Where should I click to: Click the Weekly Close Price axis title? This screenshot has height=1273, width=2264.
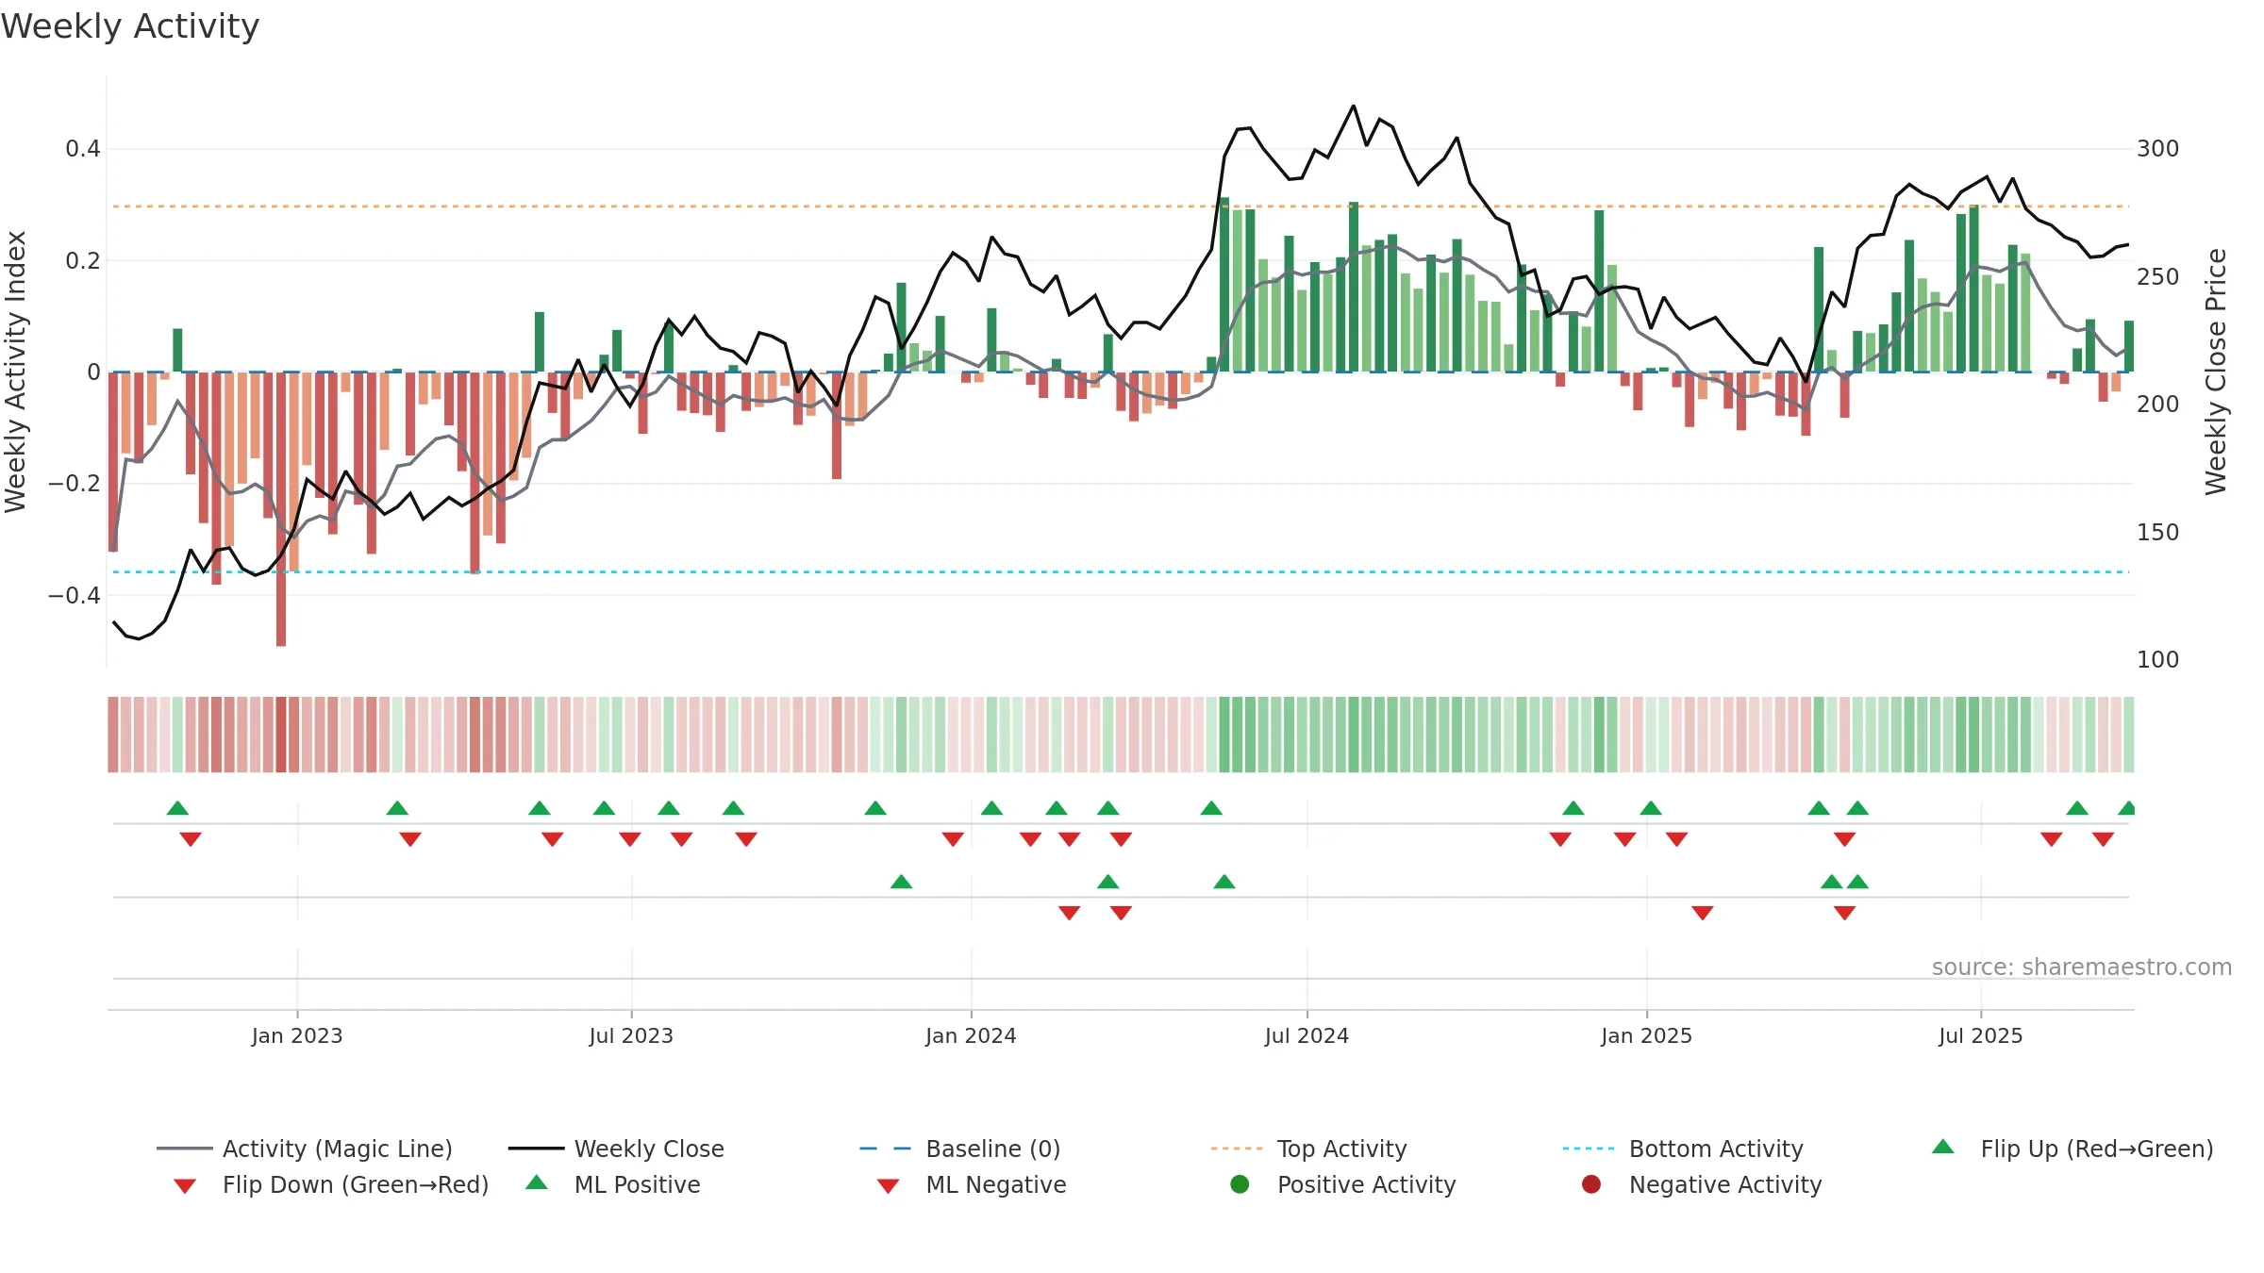pos(2216,372)
